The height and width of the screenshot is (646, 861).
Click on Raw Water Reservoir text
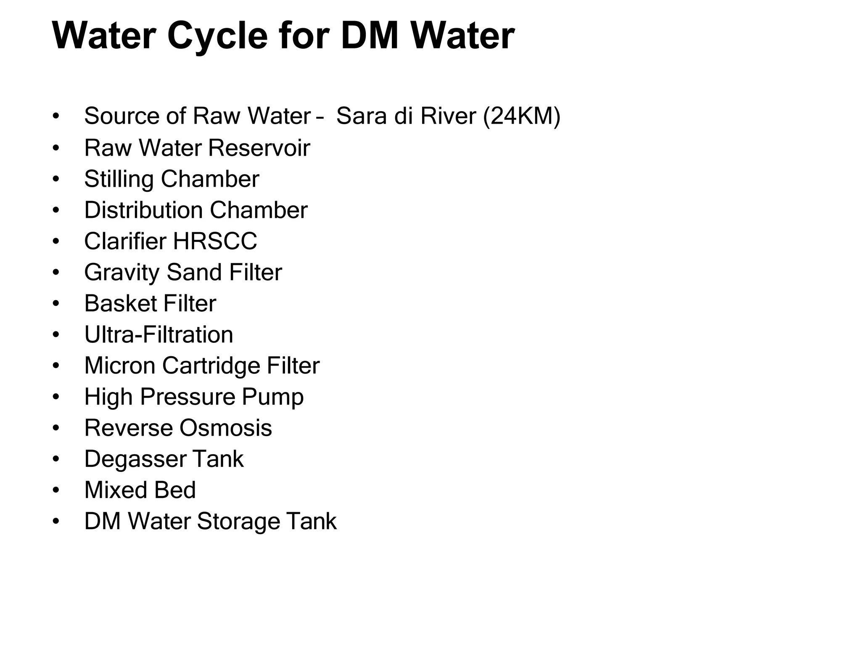coord(197,148)
